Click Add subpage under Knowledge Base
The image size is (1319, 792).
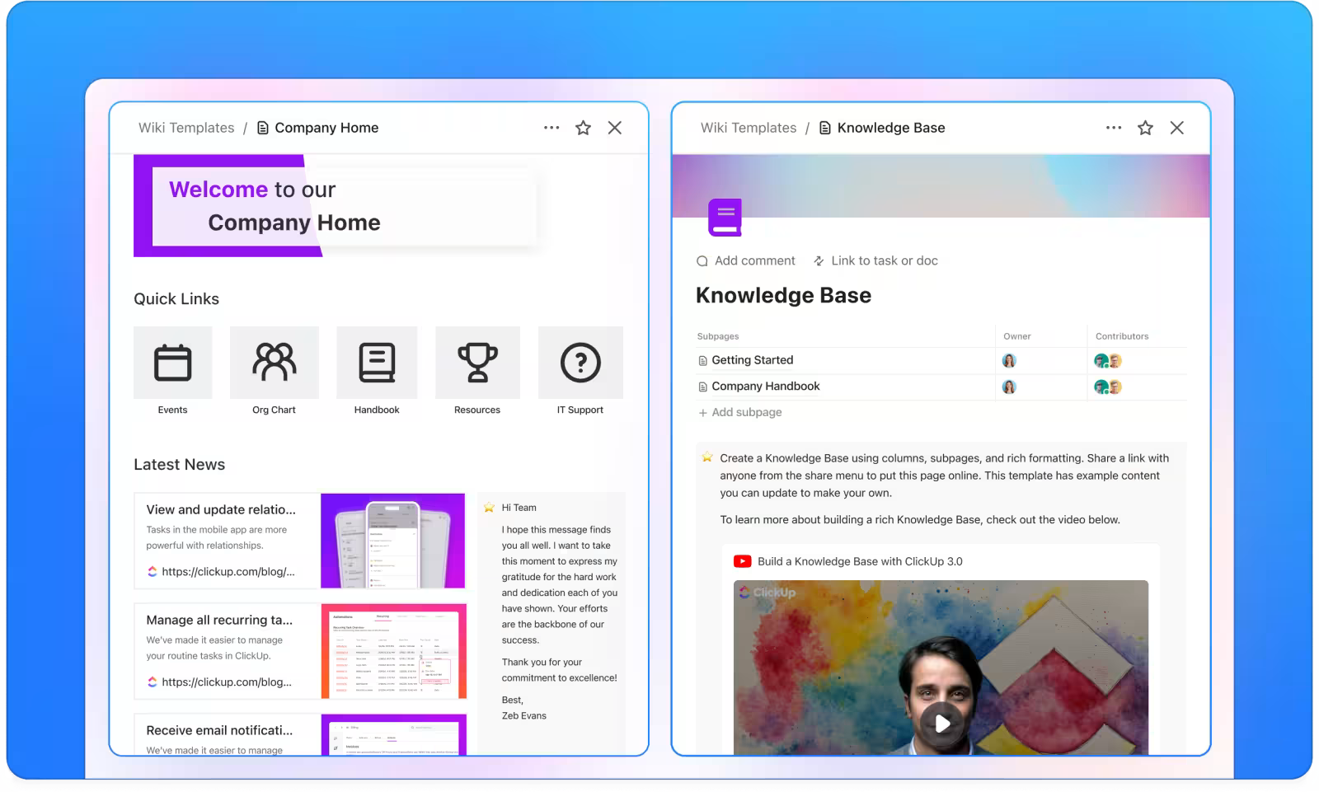739,412
